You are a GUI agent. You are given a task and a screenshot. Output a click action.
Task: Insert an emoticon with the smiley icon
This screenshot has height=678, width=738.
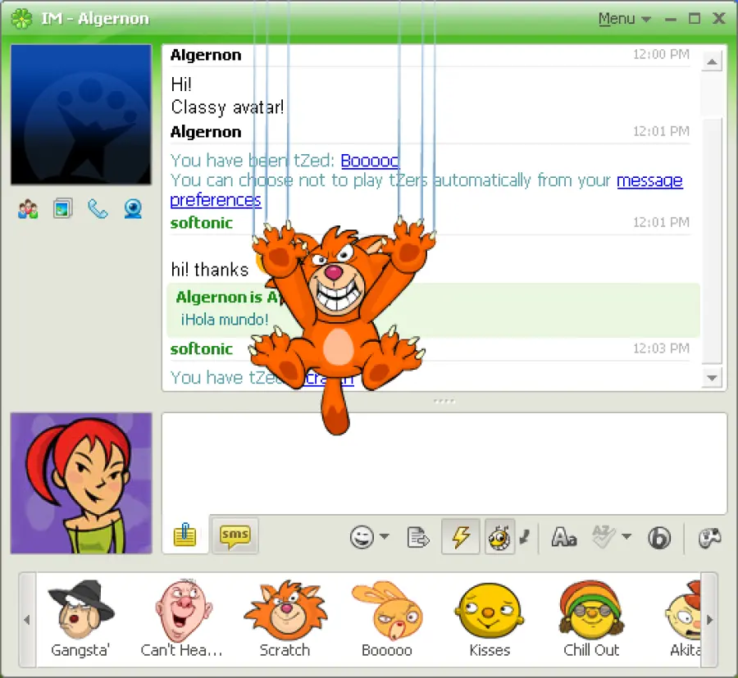pos(363,537)
